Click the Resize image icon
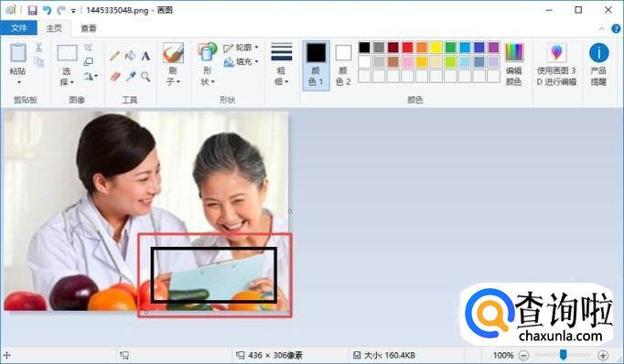Screen dimensions: 624x364 89,61
